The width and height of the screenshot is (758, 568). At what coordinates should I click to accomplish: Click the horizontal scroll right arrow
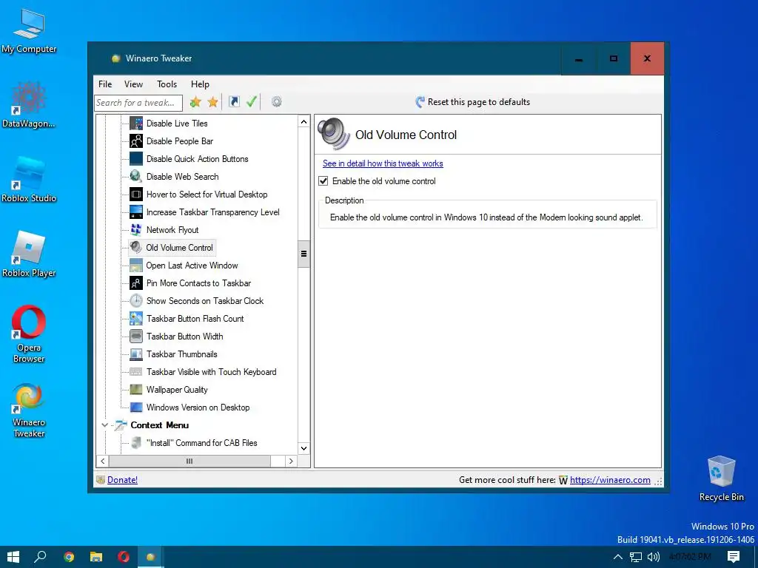point(290,461)
